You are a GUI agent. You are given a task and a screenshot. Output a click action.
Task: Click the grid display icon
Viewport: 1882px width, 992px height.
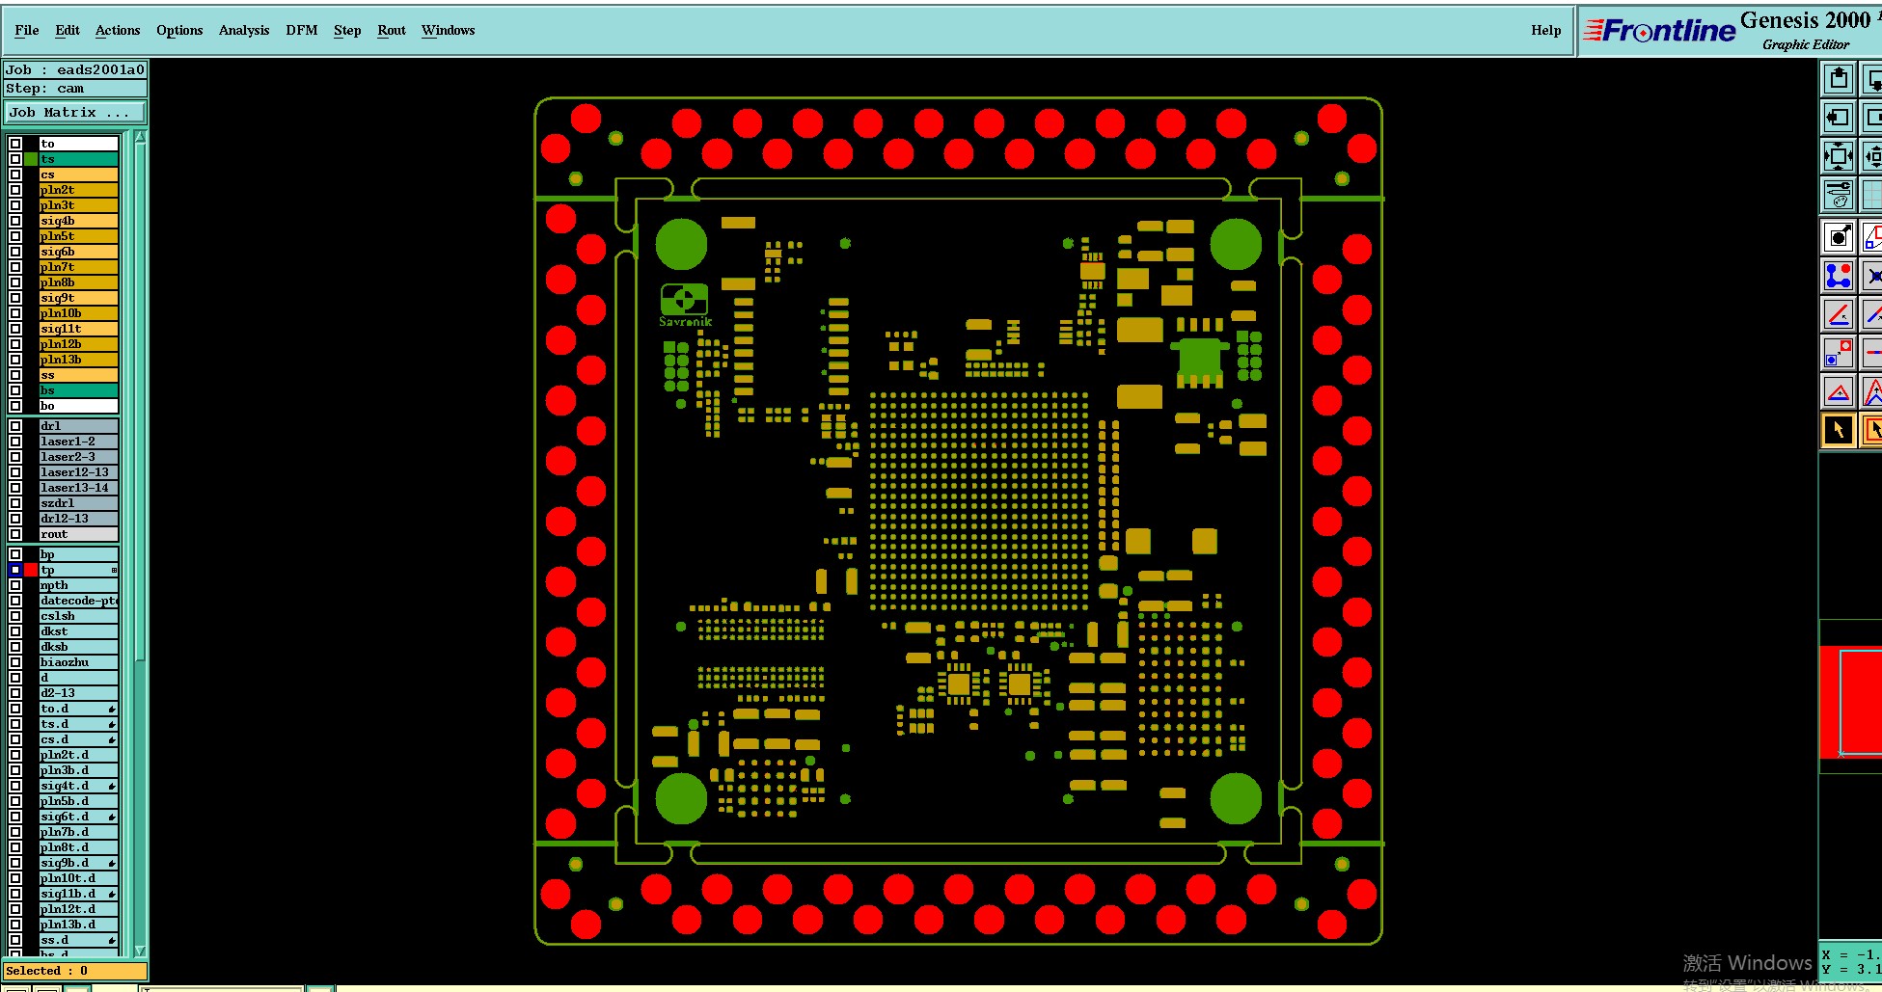[x=1872, y=195]
